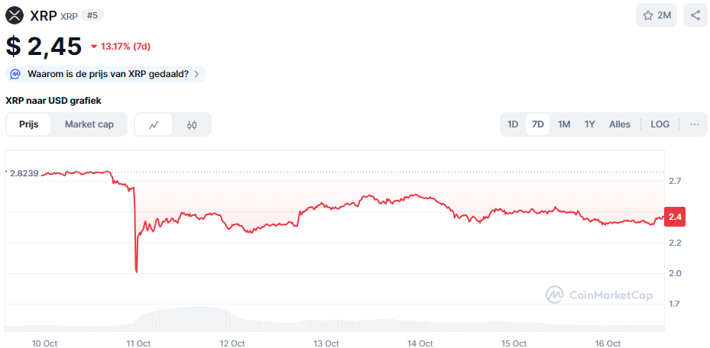
Task: Expand 'Waarom is de prijs' chevron arrow
Action: (196, 74)
